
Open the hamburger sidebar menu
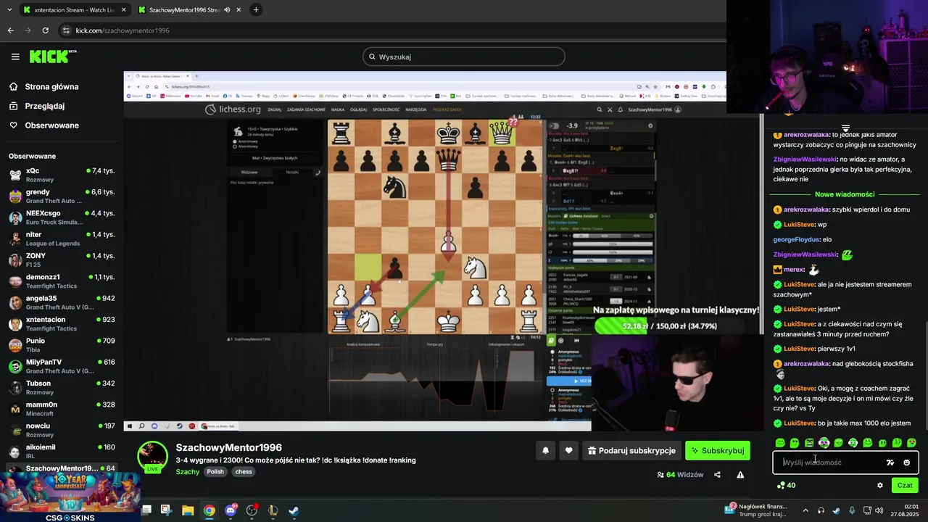pos(15,57)
